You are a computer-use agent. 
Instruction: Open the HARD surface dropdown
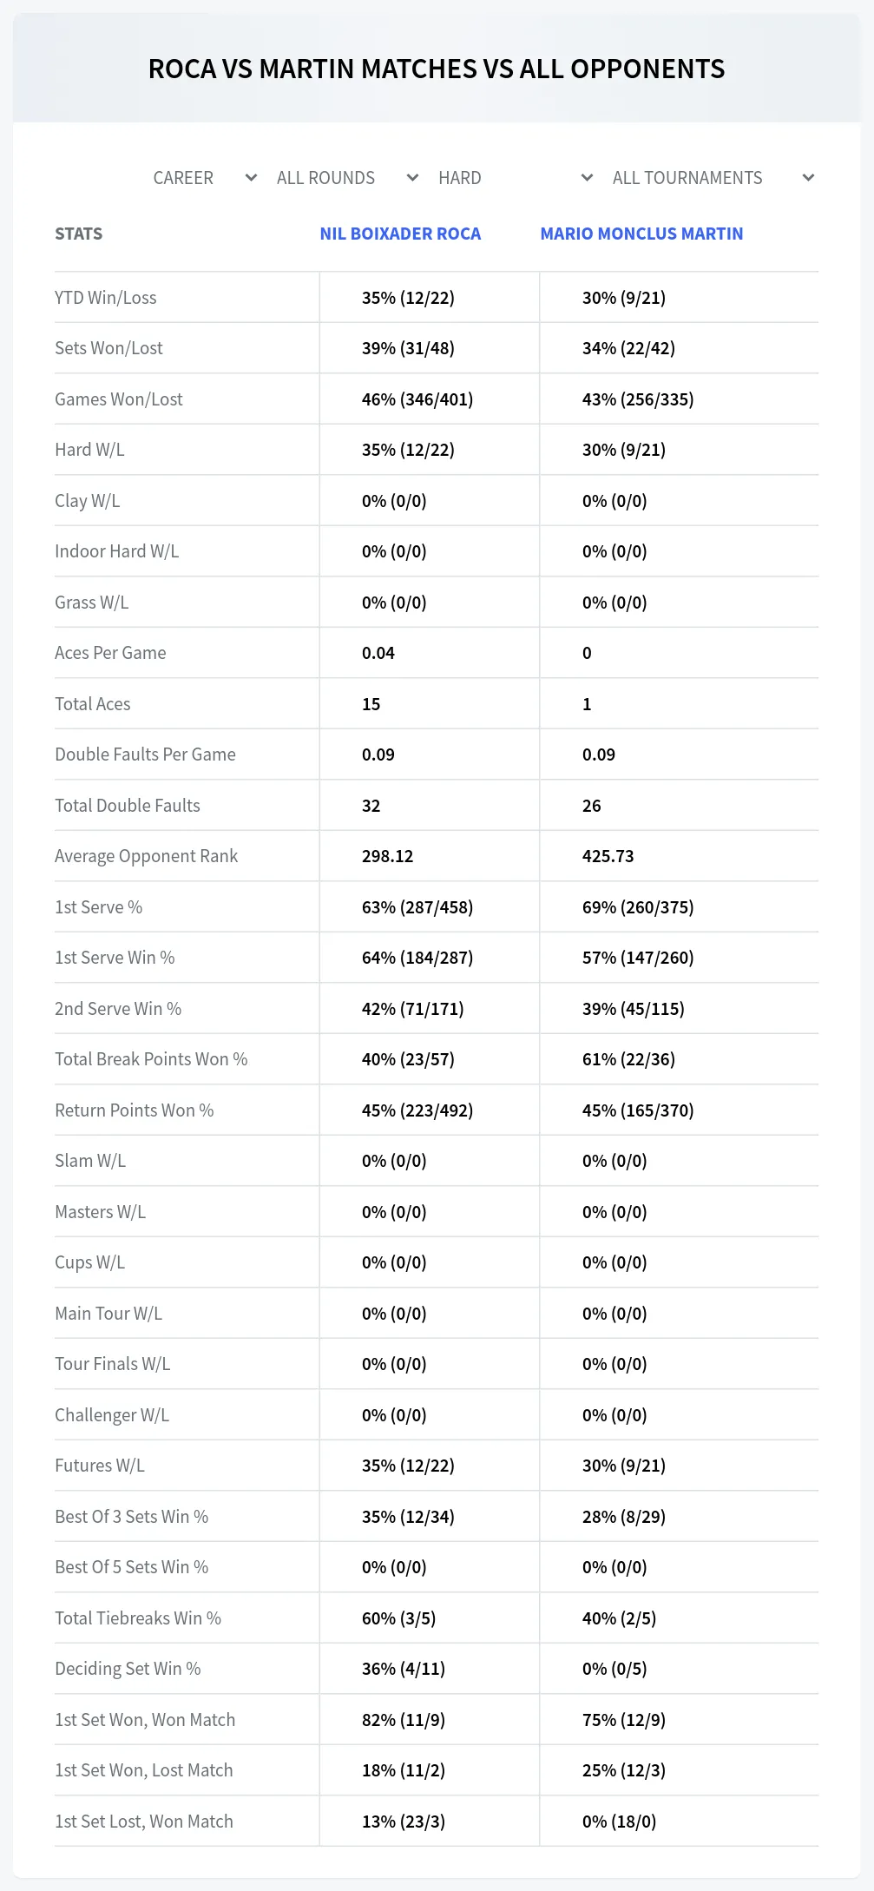coord(515,178)
